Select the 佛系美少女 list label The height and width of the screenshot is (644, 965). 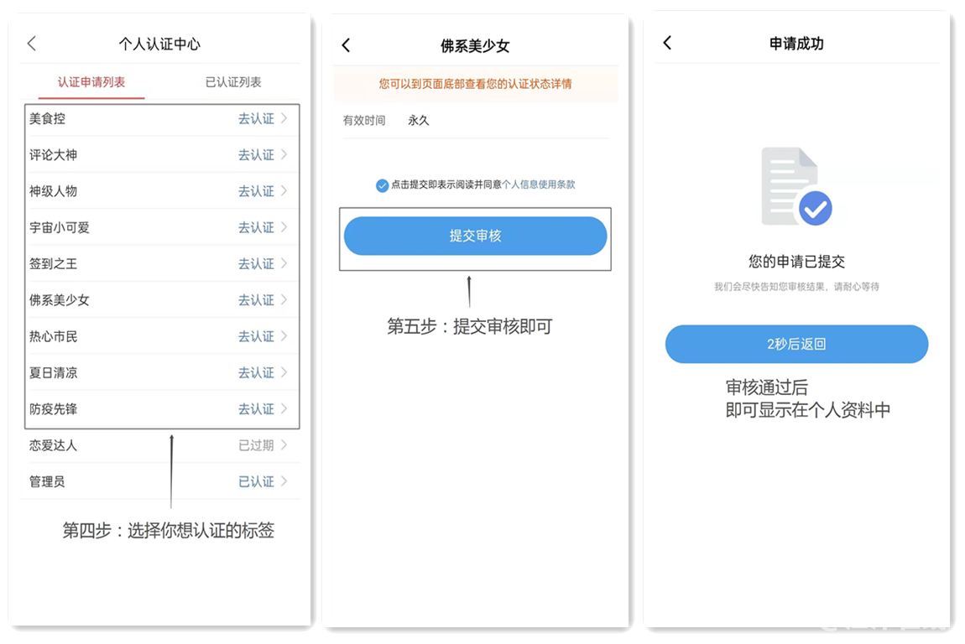(60, 300)
